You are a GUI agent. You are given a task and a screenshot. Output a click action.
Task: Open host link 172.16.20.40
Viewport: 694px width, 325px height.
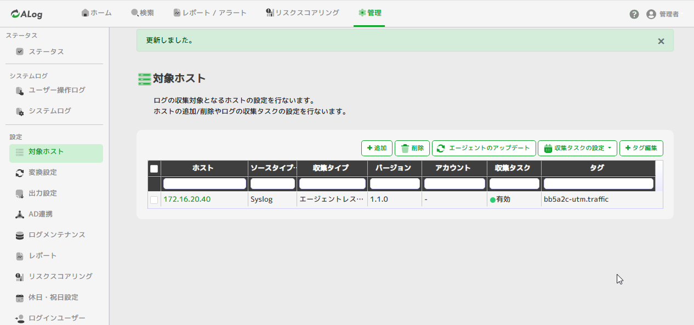pos(187,199)
